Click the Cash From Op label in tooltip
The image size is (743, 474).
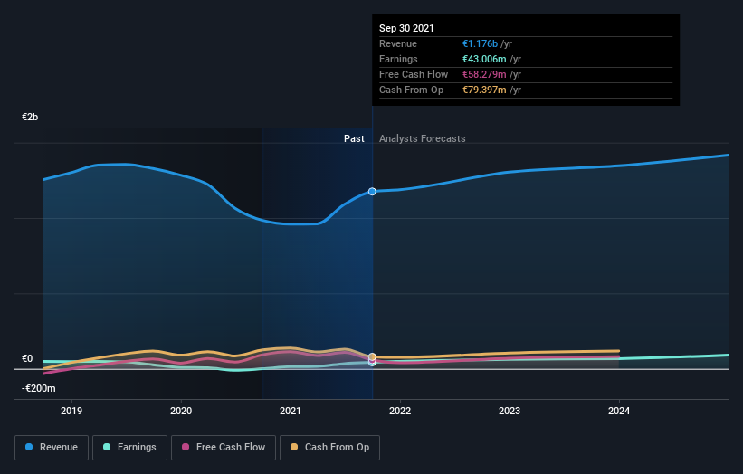click(411, 90)
